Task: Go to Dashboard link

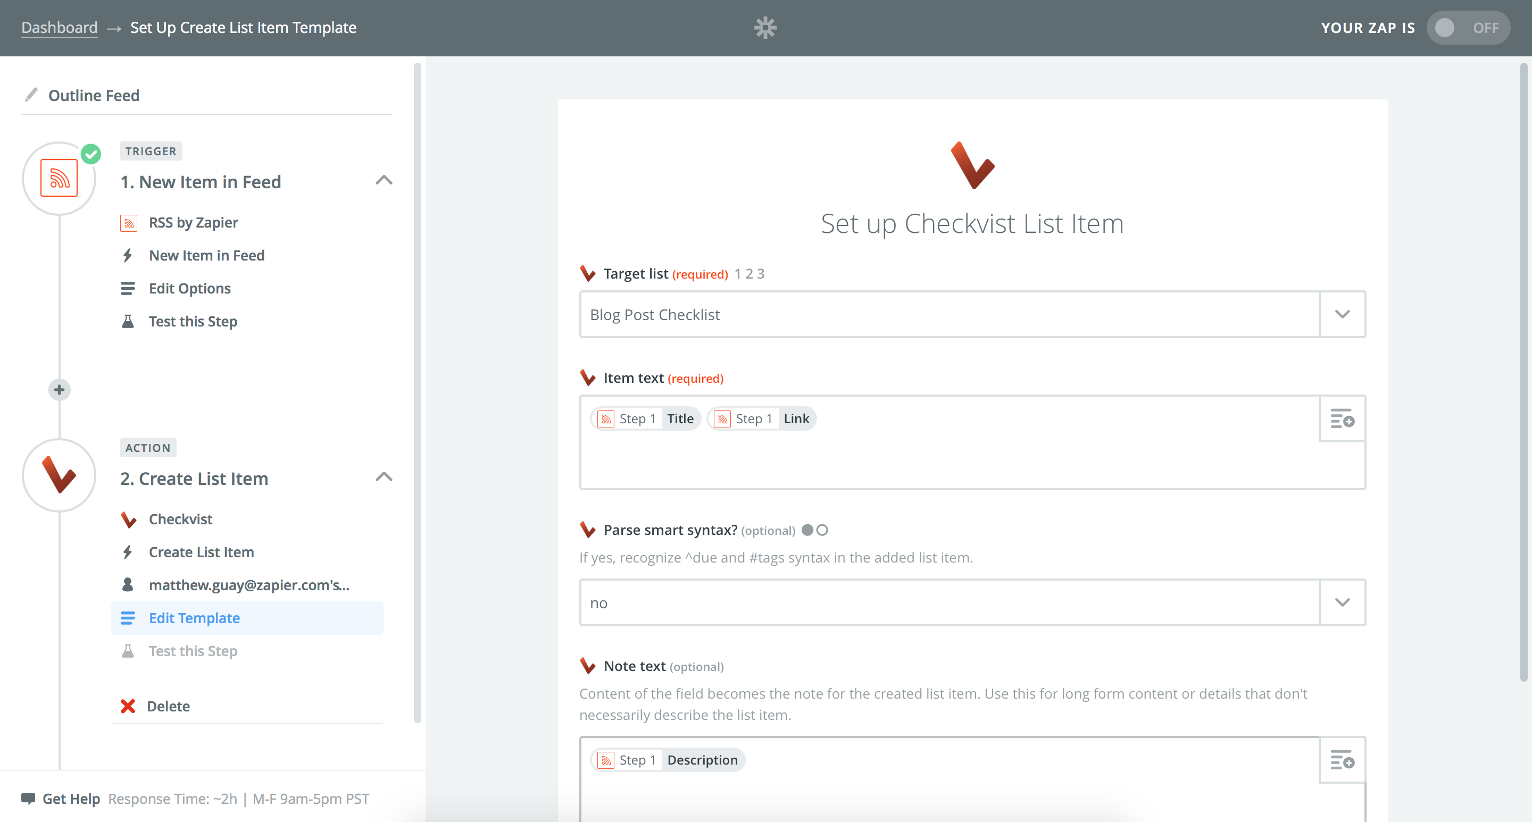Action: coord(59,28)
